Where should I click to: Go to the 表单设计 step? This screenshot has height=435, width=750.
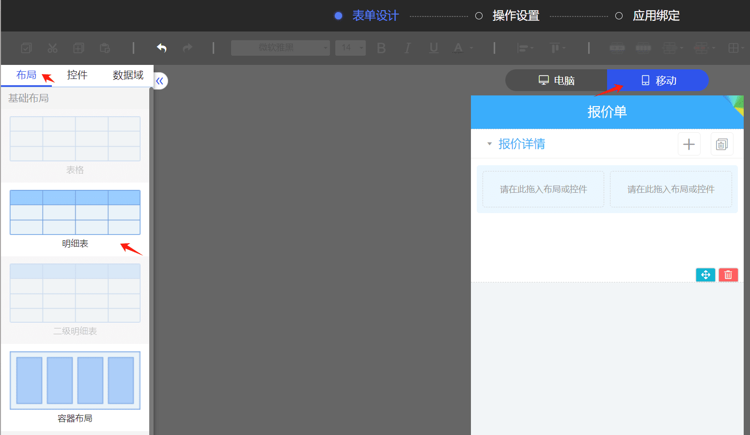366,16
